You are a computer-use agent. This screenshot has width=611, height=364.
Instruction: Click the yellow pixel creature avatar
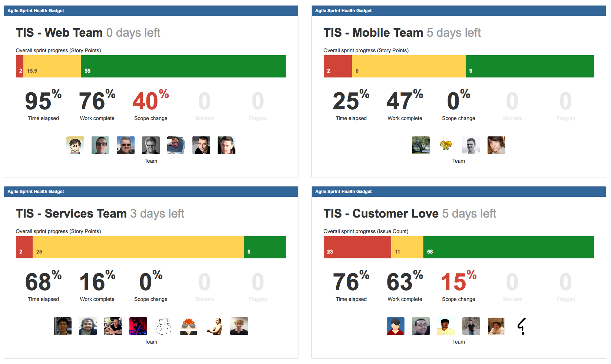[x=446, y=145]
